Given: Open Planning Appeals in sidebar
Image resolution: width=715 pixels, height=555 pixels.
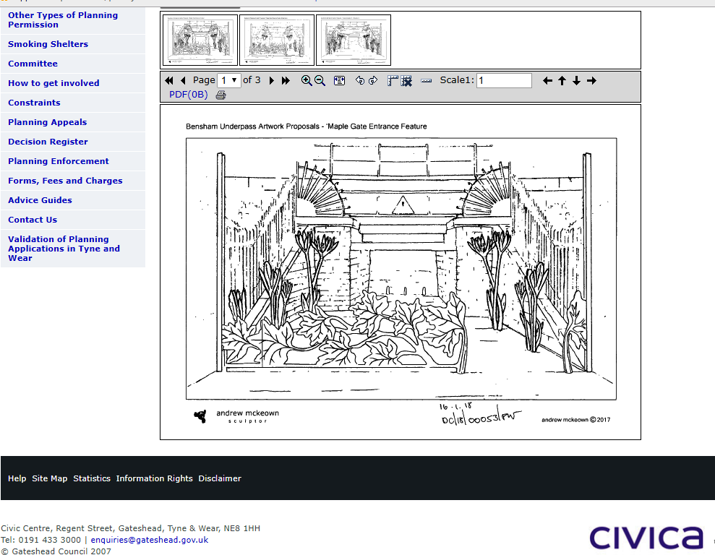Looking at the screenshot, I should (x=47, y=122).
